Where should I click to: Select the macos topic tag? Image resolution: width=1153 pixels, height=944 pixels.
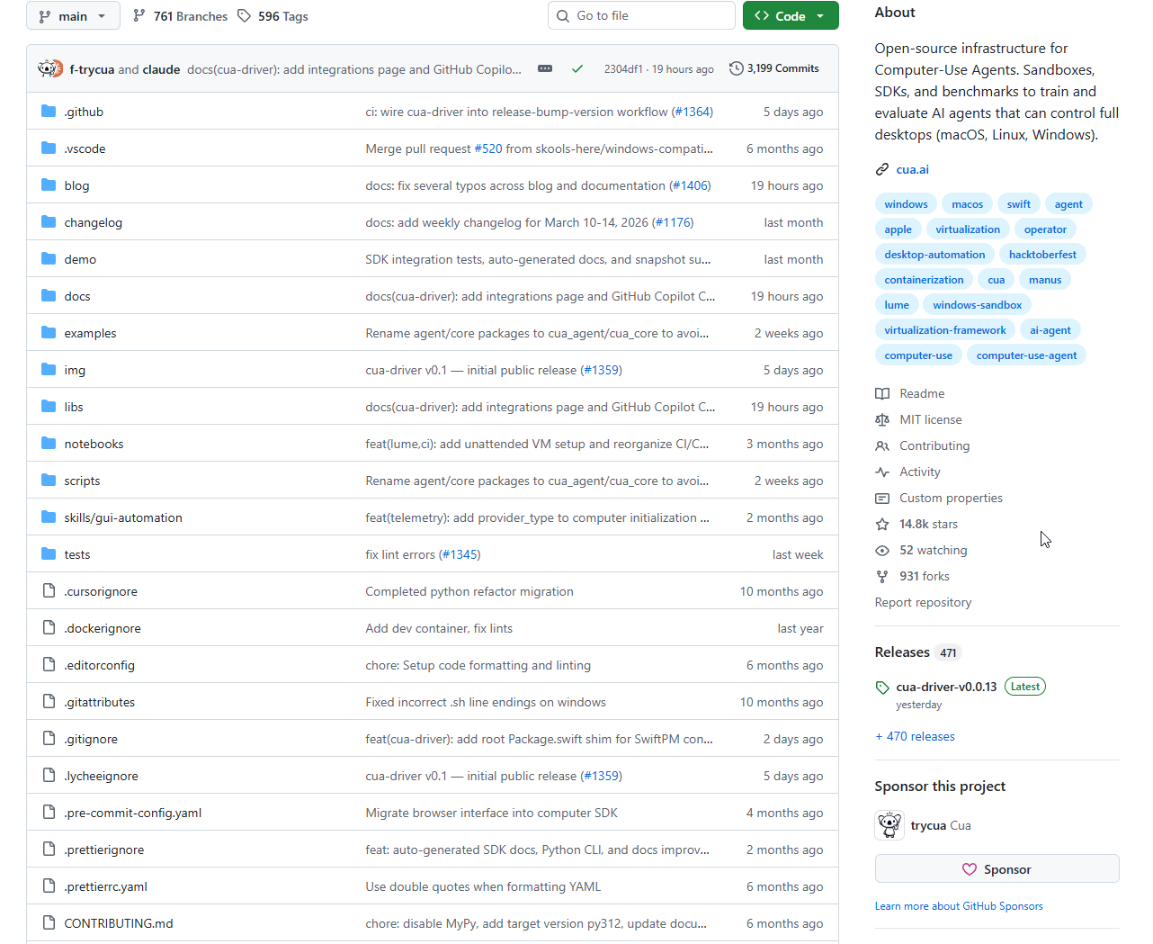[x=967, y=204]
